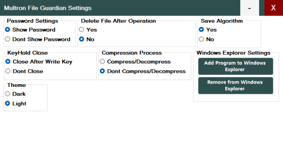Minimize the settings window with dash button
The width and height of the screenshot is (283, 167).
250,8
